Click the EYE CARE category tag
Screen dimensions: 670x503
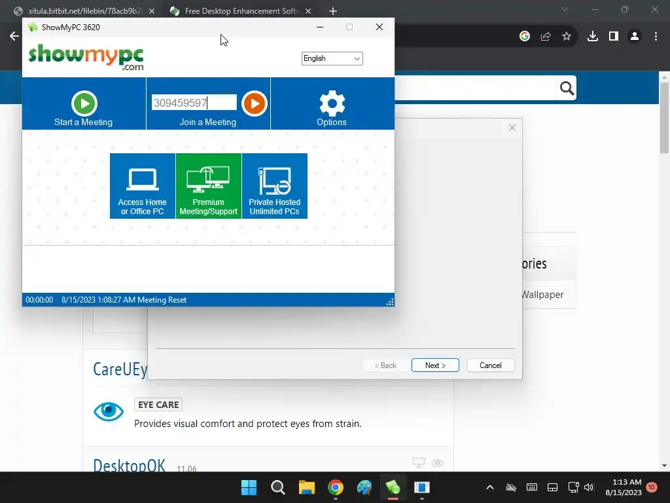pyautogui.click(x=158, y=405)
